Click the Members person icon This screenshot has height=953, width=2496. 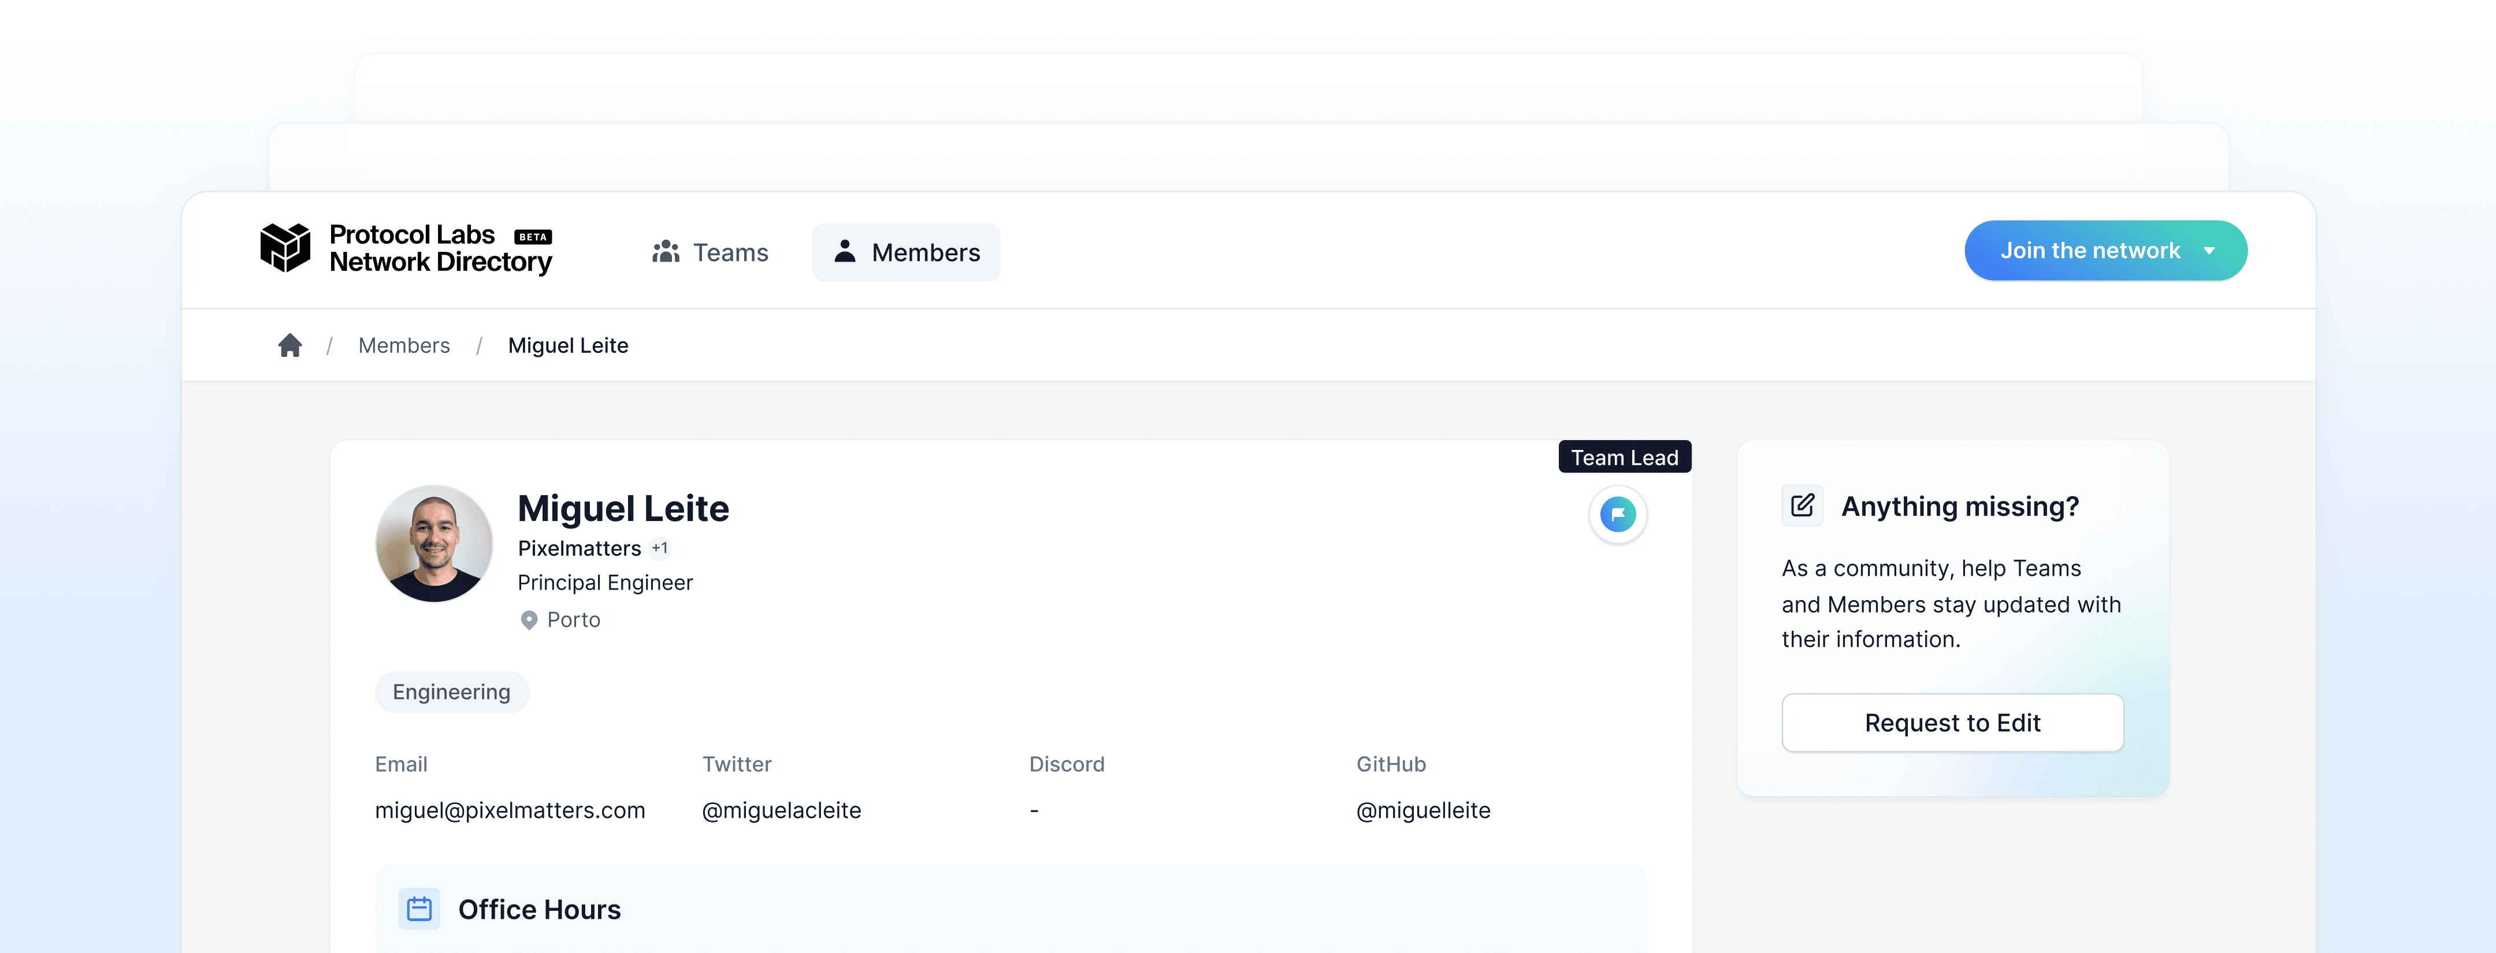pos(844,251)
